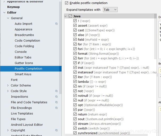Click the settings tree vertical scrollbar
161x136 pixels.
60,47
